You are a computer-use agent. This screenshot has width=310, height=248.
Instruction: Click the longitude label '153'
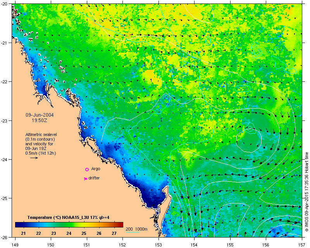pos(158,245)
